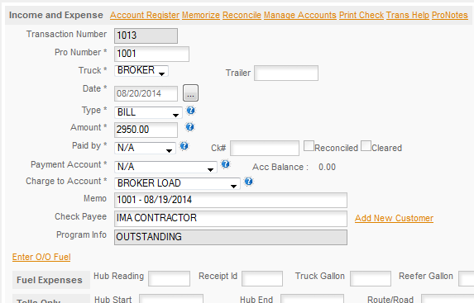The image size is (474, 303).
Task: Open the Paid by dropdown
Action: 145,148
